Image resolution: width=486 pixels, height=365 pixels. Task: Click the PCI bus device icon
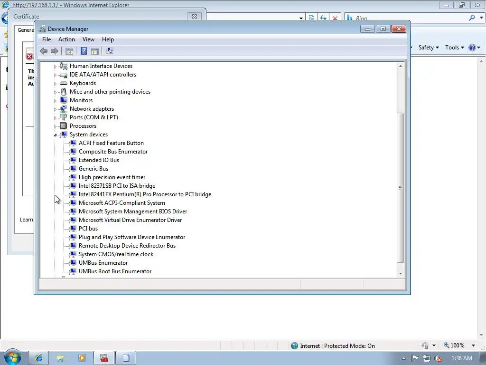[x=73, y=229]
